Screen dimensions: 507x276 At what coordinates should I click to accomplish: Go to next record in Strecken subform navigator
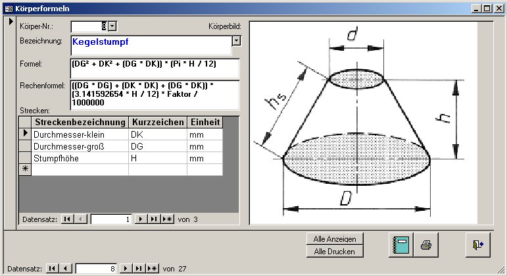point(139,219)
